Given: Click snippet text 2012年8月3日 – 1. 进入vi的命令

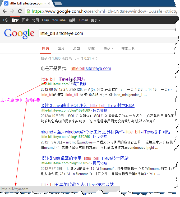Looking at the screenshot, I should pyautogui.click(x=65, y=169).
